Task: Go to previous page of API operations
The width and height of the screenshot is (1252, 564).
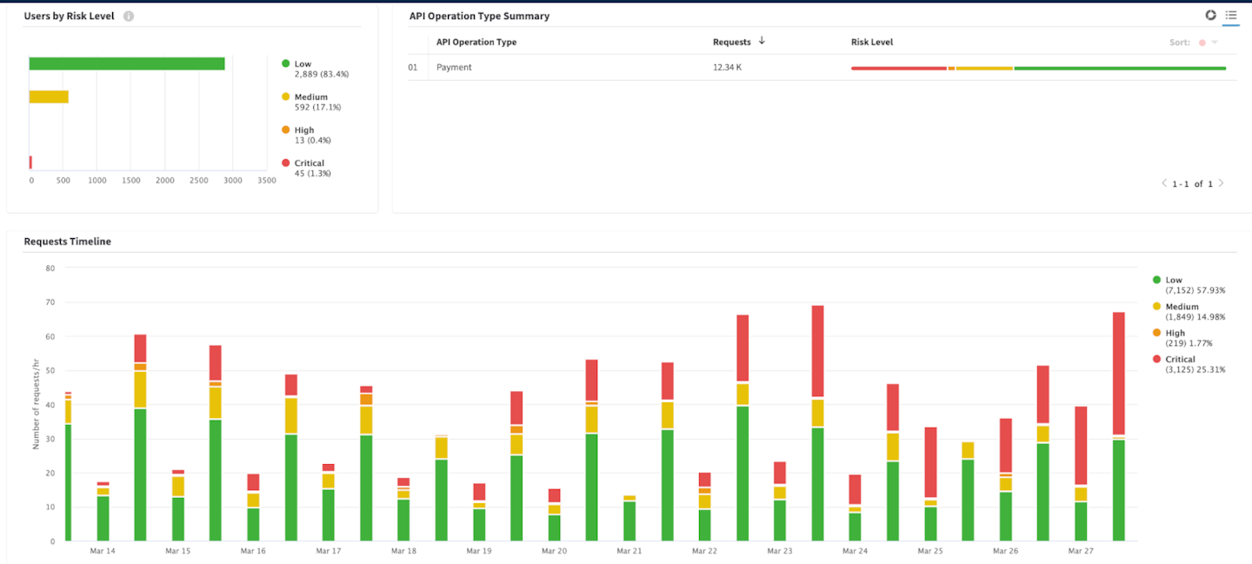Action: coord(1164,183)
